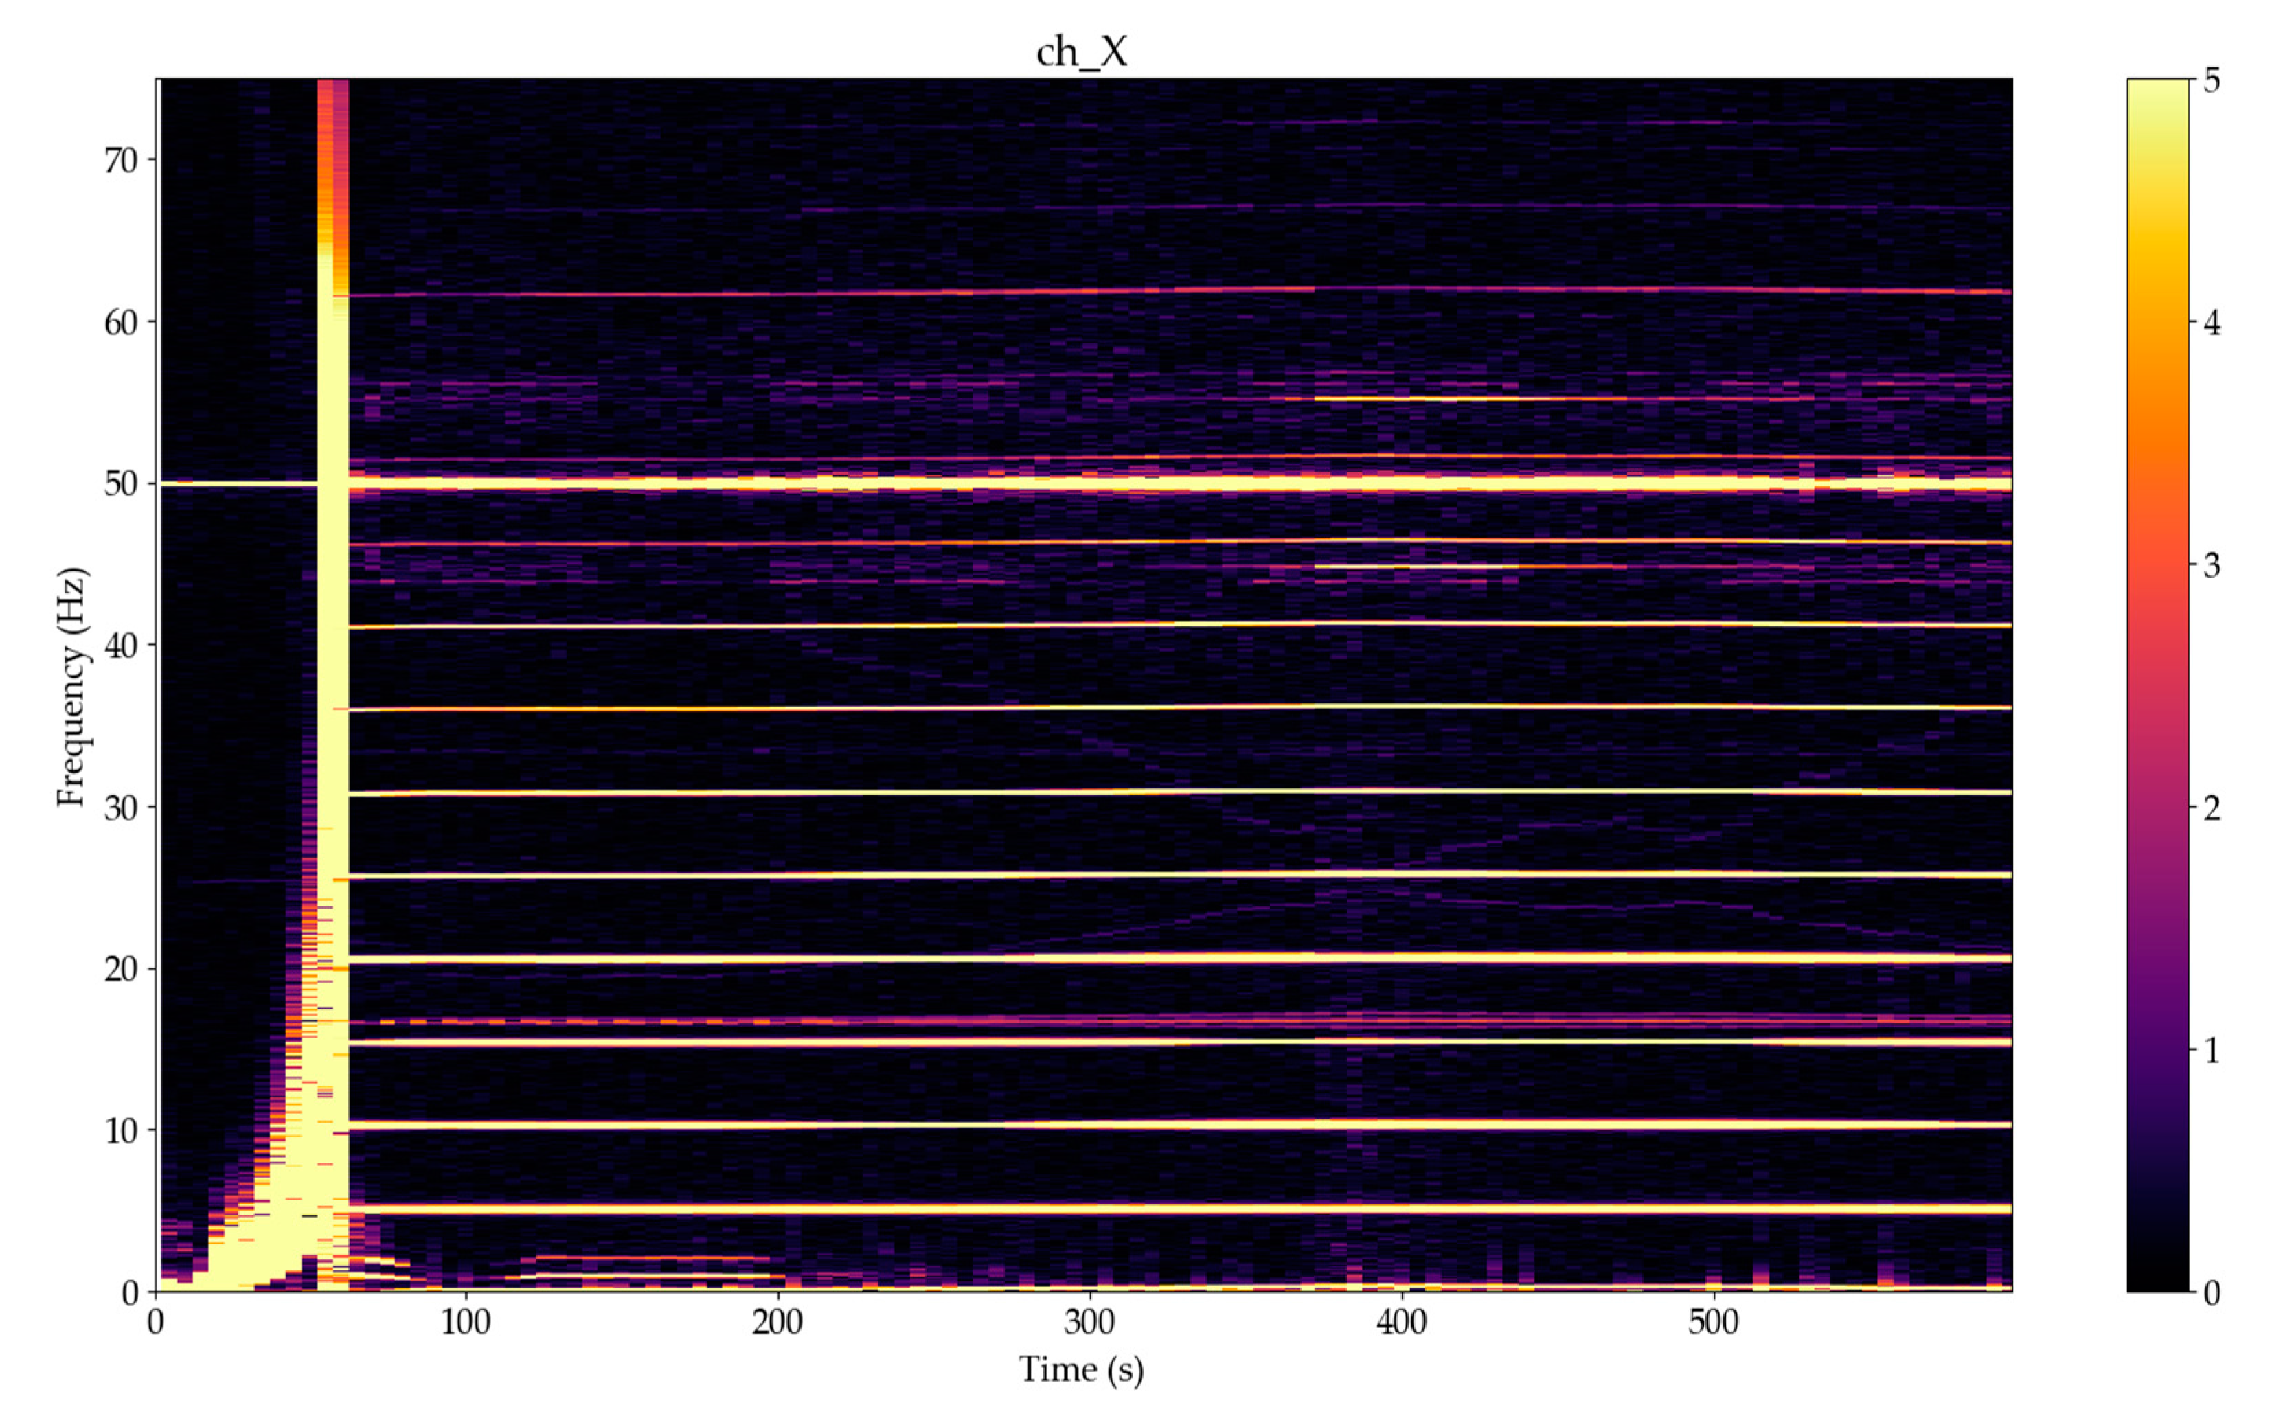Click the colorbar tick label 0
The height and width of the screenshot is (1416, 2283).
click(x=2211, y=1293)
